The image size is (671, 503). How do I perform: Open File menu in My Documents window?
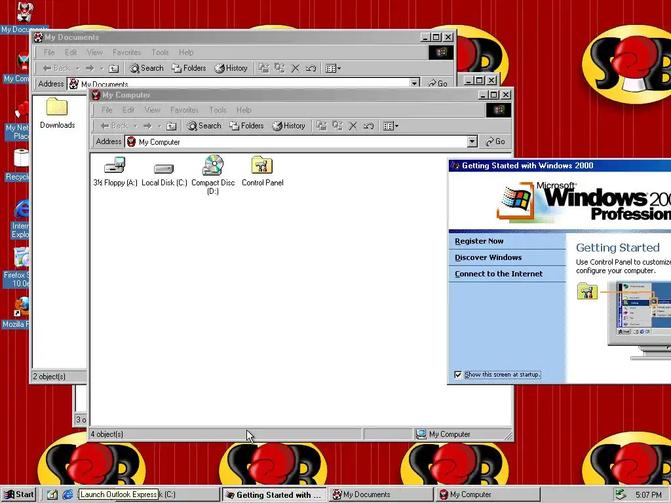pyautogui.click(x=49, y=52)
